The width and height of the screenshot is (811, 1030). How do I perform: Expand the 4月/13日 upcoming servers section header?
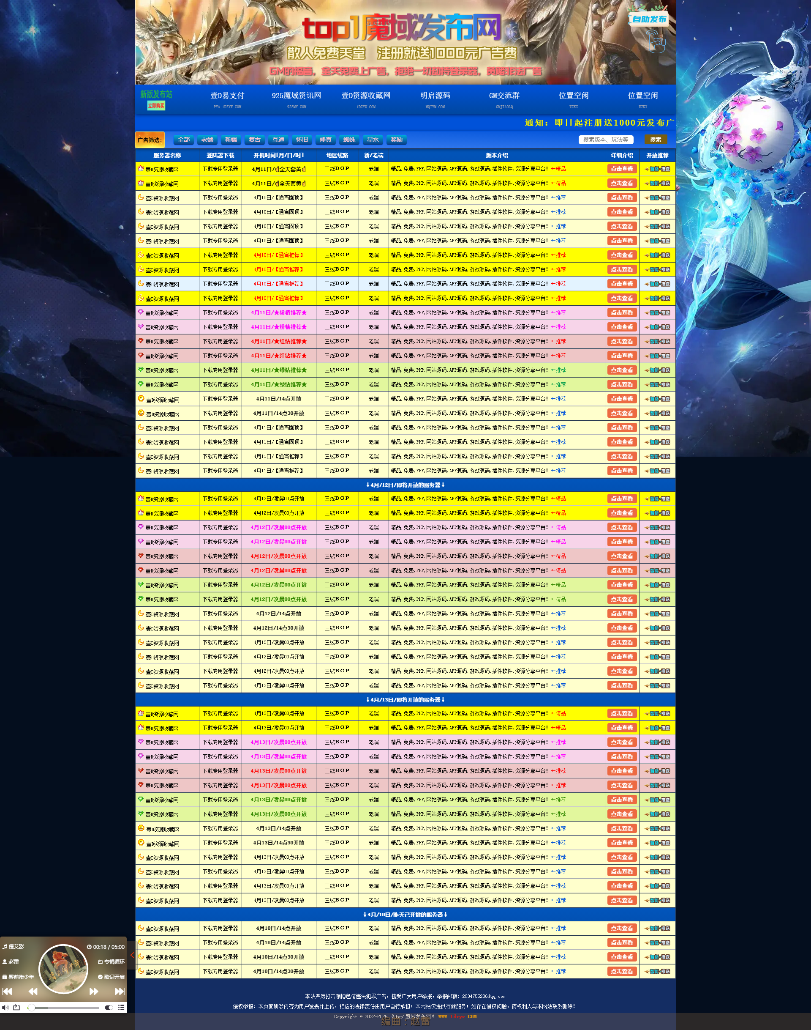pyautogui.click(x=405, y=700)
